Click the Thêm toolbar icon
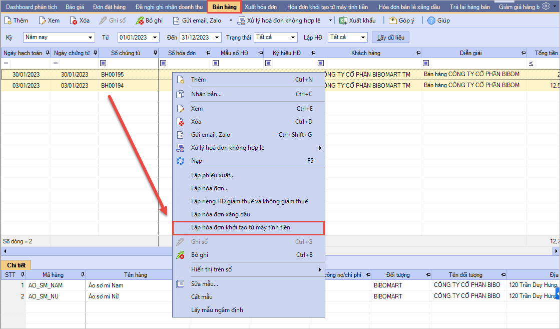 8,21
